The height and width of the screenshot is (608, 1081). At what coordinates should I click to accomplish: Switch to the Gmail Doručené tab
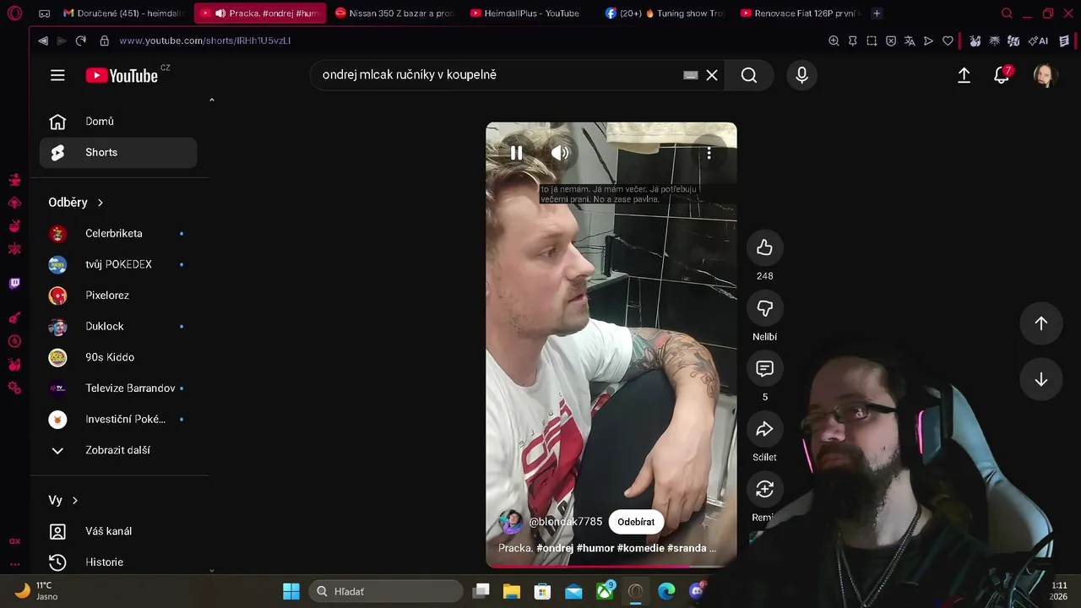click(x=124, y=14)
